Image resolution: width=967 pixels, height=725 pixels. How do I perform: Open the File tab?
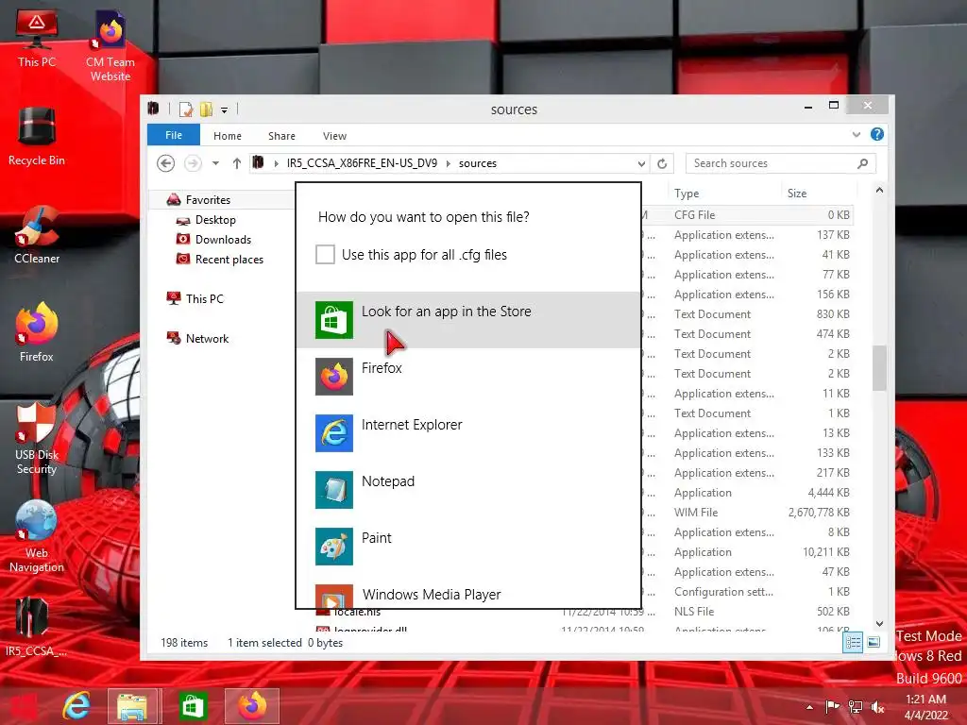point(174,135)
